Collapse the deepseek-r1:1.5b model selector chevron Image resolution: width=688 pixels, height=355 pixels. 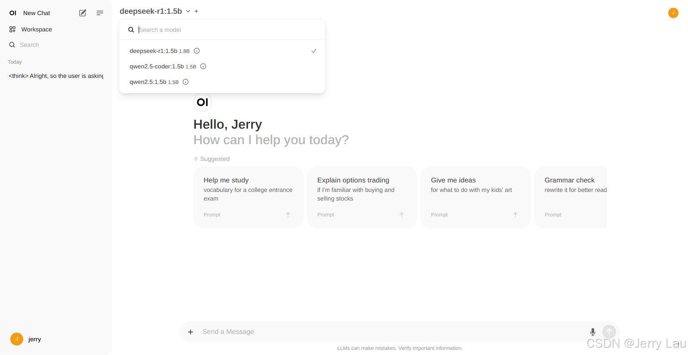click(188, 11)
